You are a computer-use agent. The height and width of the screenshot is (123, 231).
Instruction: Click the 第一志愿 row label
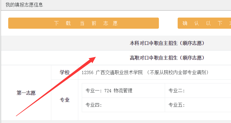coord(26,93)
